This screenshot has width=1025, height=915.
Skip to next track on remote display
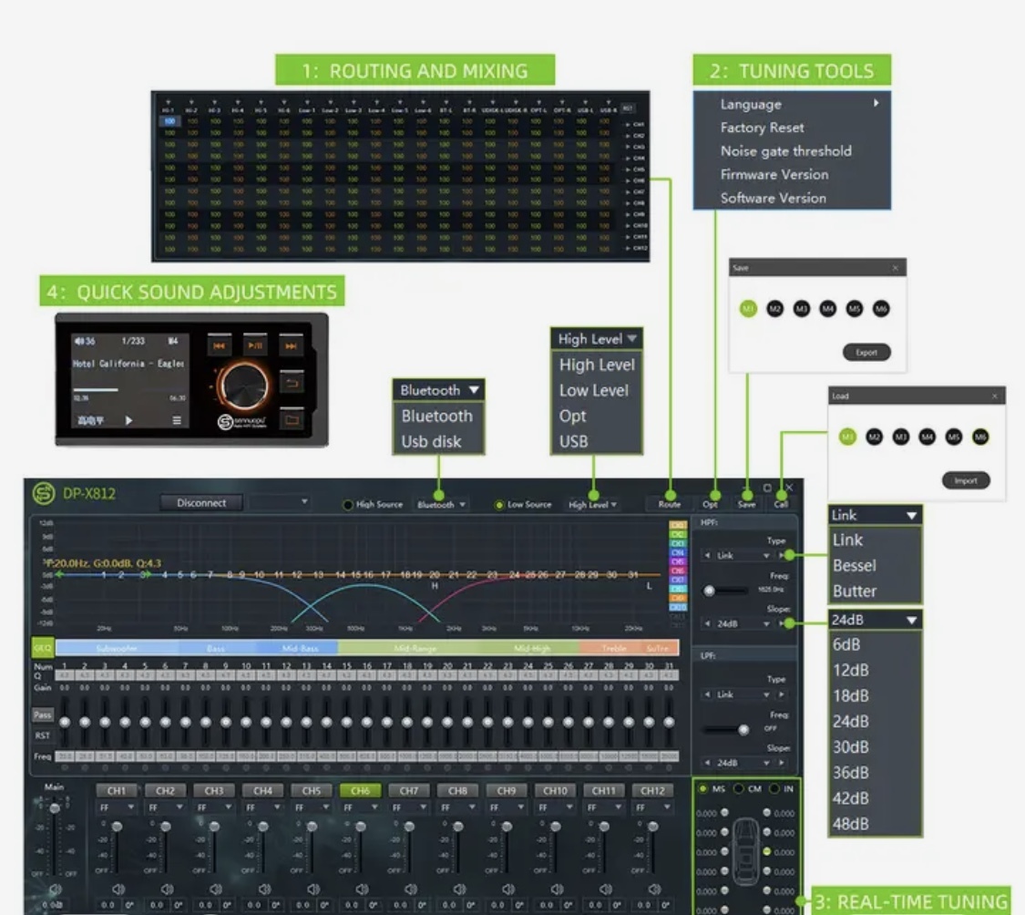coord(291,346)
